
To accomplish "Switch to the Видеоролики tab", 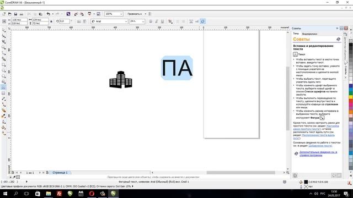I will tap(309, 34).
